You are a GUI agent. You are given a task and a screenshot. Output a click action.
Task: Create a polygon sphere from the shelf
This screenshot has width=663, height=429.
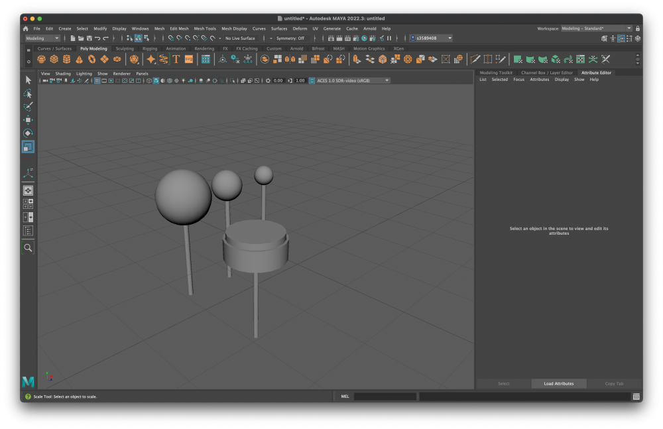(41, 60)
